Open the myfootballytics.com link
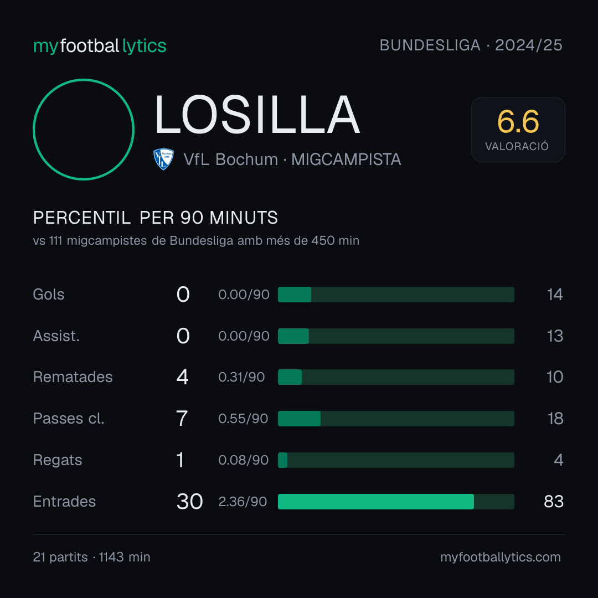The width and height of the screenshot is (598, 598). tap(501, 557)
